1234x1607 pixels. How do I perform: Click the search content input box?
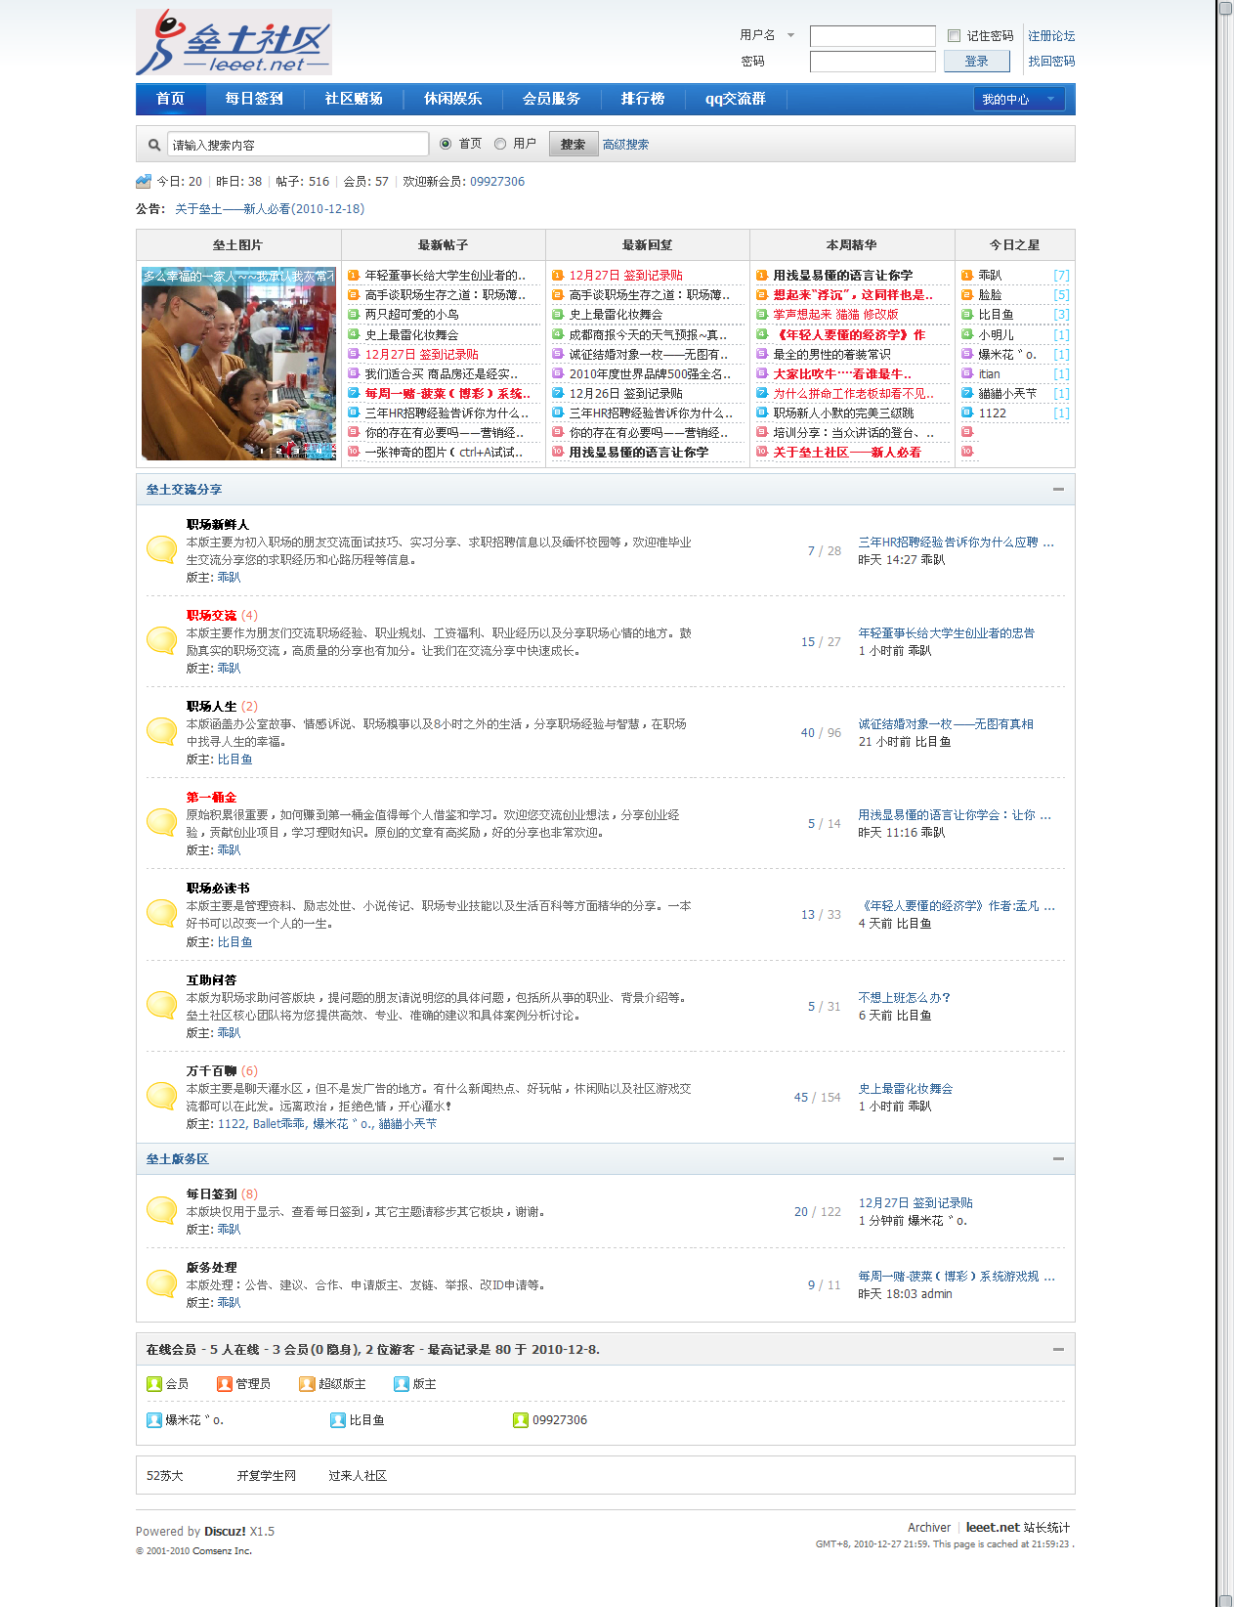[x=298, y=145]
